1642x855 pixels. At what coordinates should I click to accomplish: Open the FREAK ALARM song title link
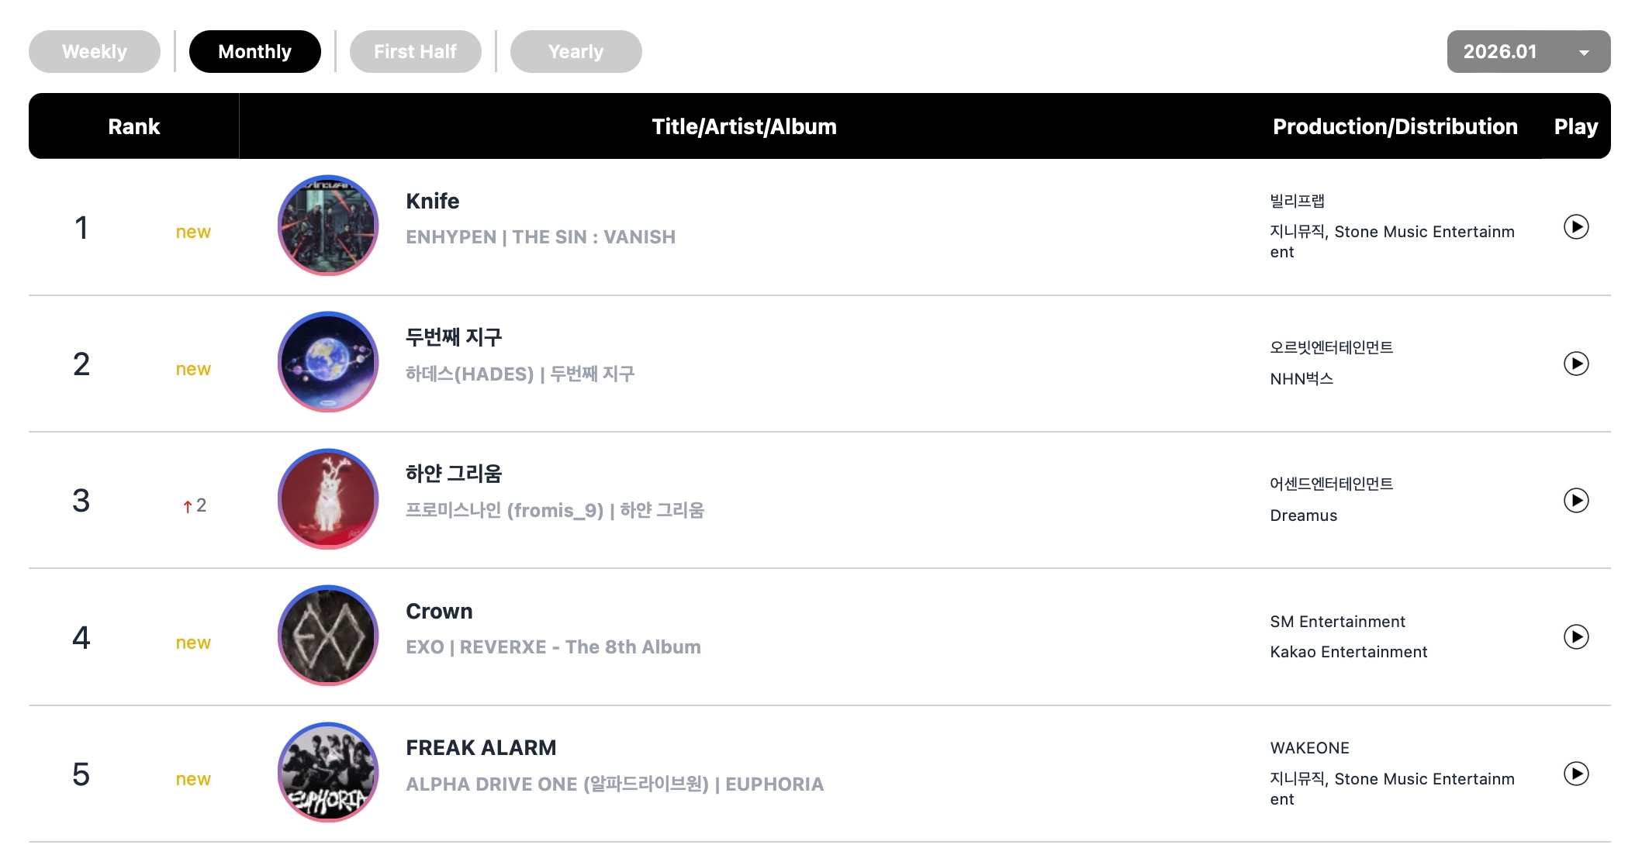click(x=481, y=748)
